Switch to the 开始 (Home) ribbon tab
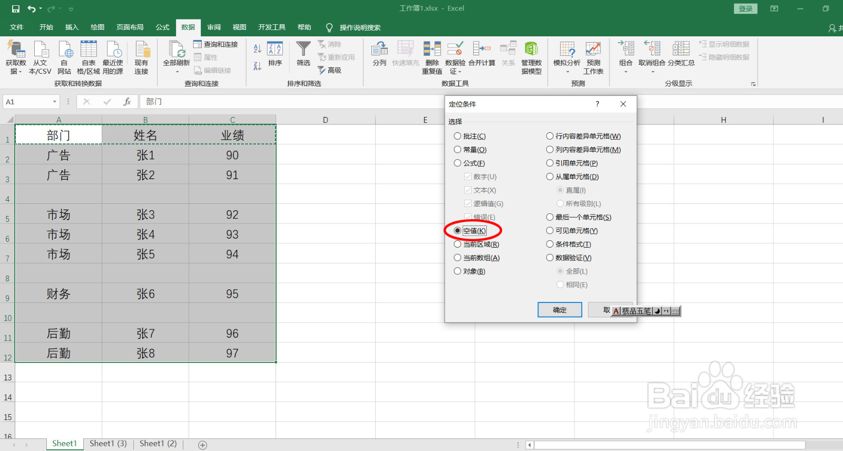Viewport: 843px width, 451px height. [46, 27]
